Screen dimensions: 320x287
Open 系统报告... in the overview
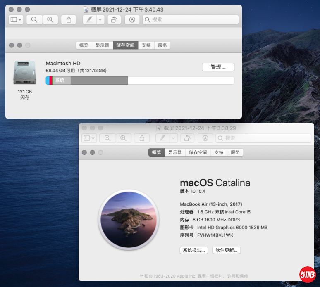point(194,250)
